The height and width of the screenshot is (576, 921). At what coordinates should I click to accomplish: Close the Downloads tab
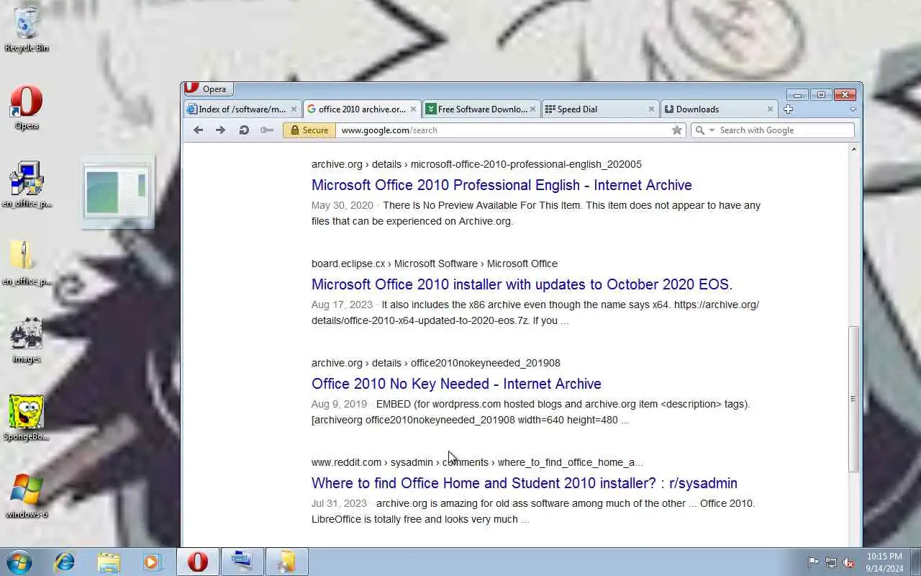770,109
